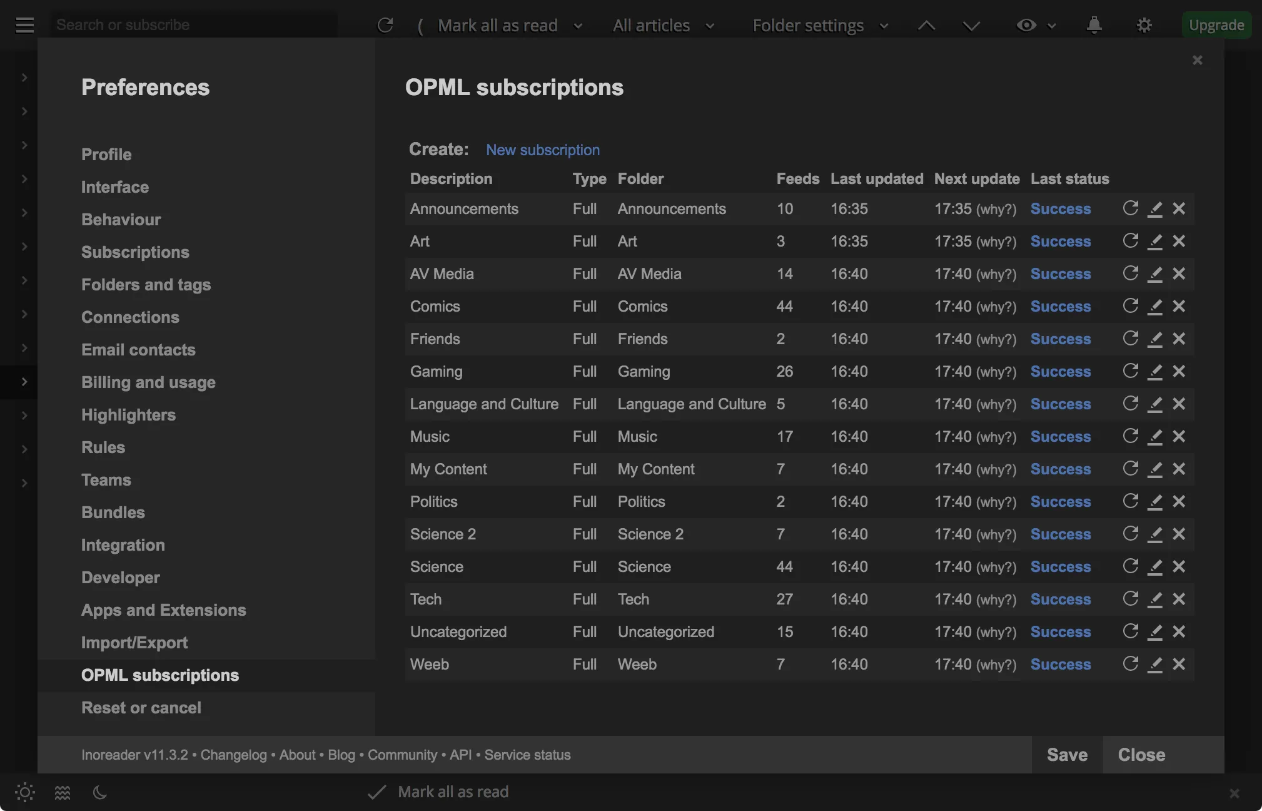Click the Close button at bottom
This screenshot has height=811, width=1262.
pyautogui.click(x=1141, y=755)
